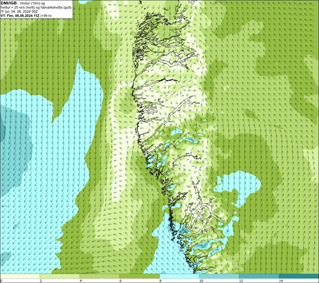
Task: Click the color scale label '10'
Action: [201, 281]
